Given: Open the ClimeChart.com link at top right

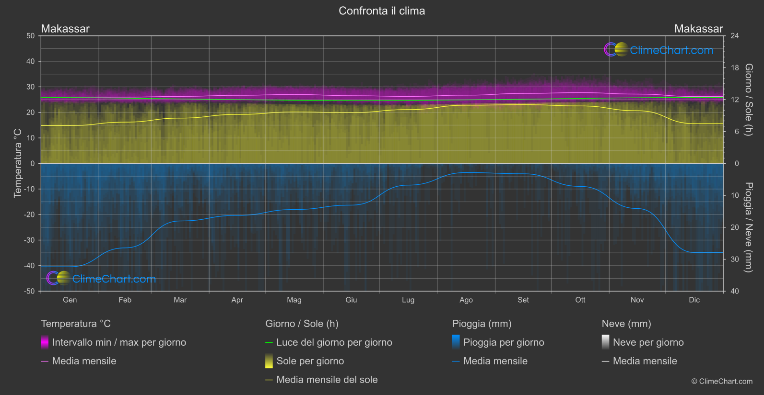Looking at the screenshot, I should tap(671, 50).
